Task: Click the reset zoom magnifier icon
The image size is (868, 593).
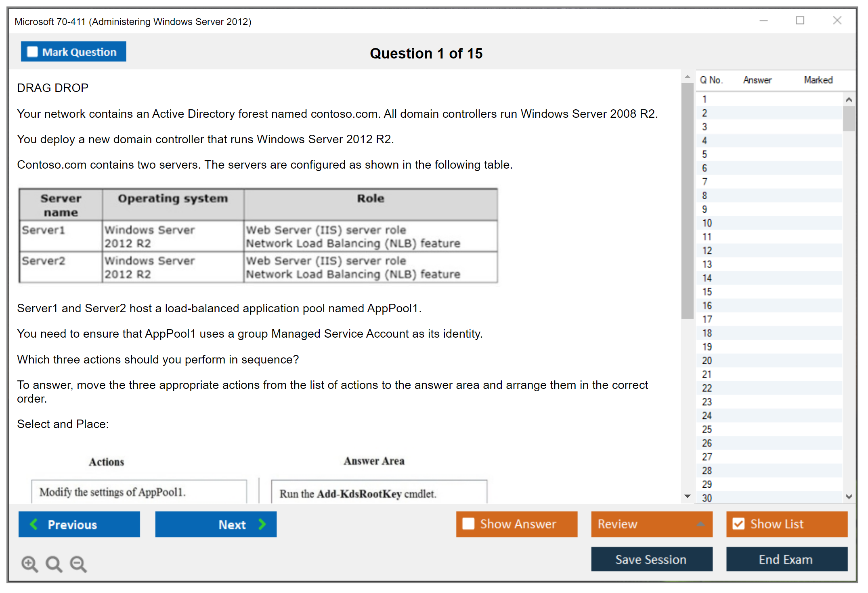Action: pos(54,564)
